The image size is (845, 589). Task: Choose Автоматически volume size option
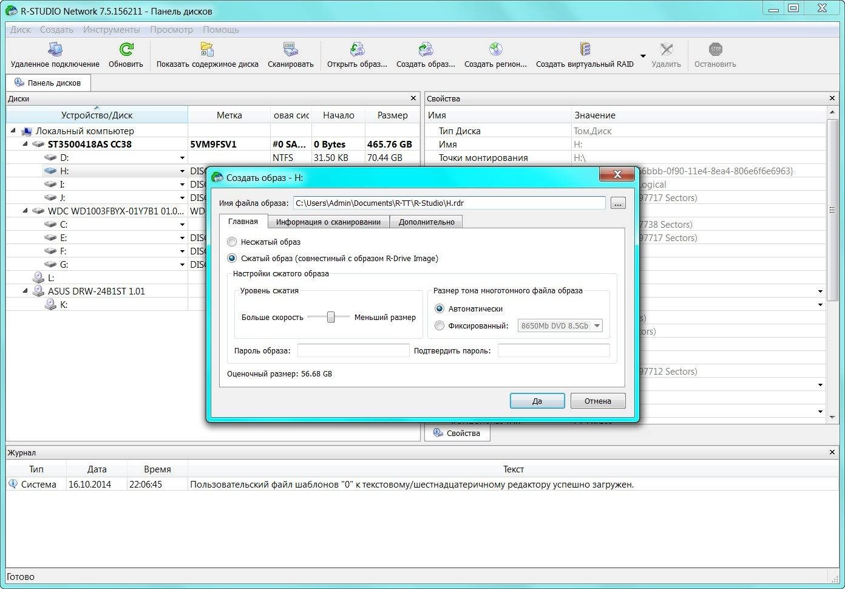click(x=439, y=308)
